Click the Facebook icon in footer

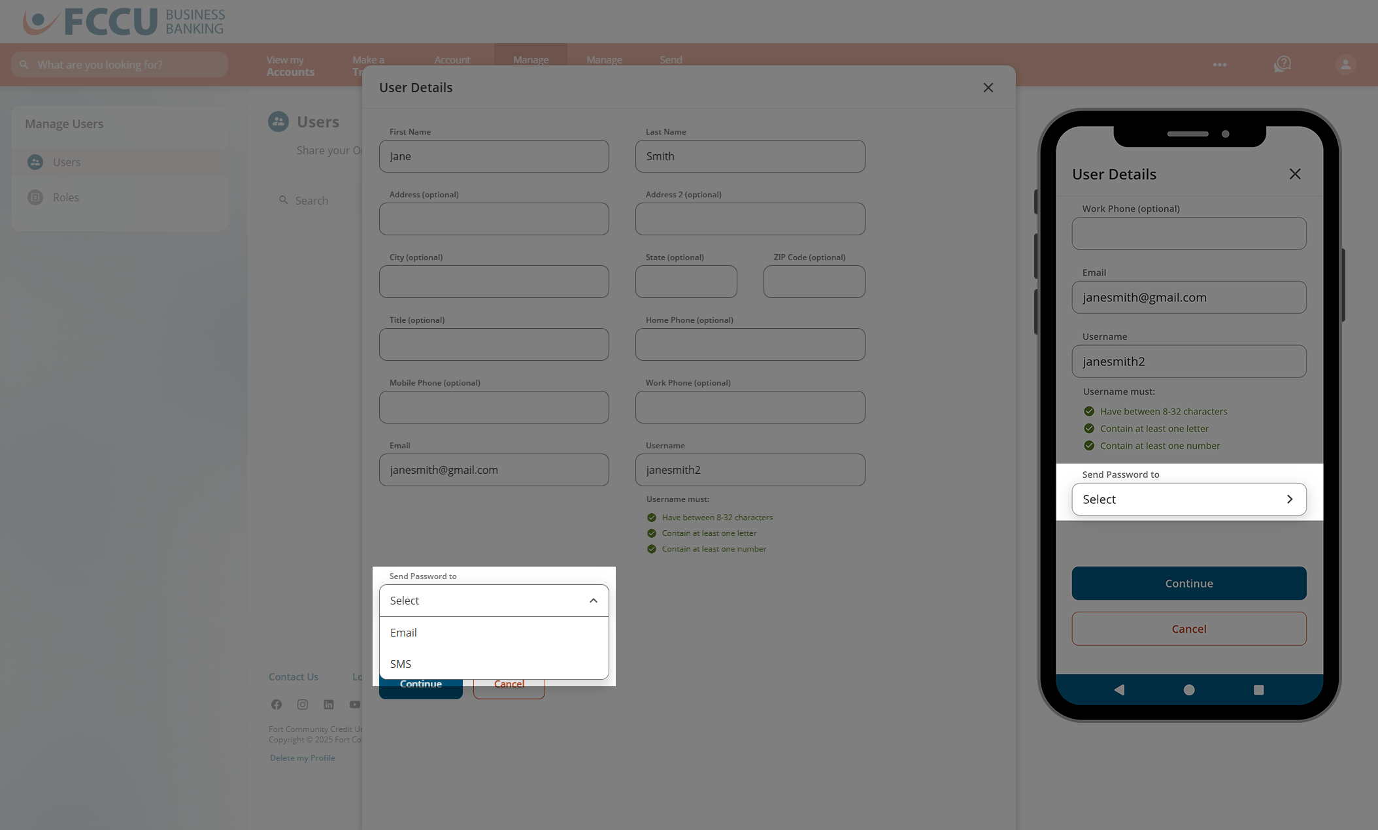pos(277,705)
